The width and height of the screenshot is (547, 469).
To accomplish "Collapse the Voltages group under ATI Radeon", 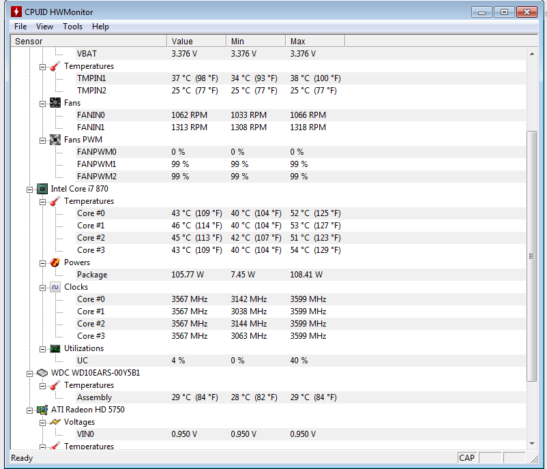I will point(42,423).
